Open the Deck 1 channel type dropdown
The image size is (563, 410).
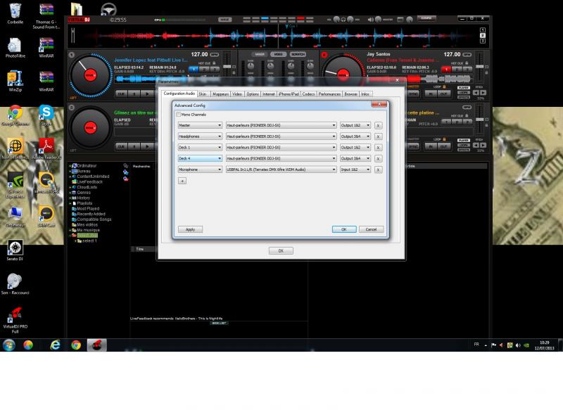(x=200, y=148)
